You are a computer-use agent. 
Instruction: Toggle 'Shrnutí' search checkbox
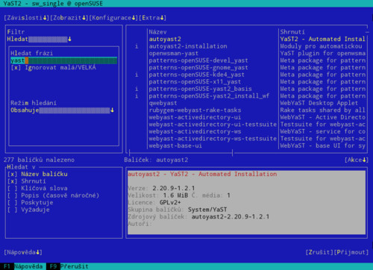[27, 181]
